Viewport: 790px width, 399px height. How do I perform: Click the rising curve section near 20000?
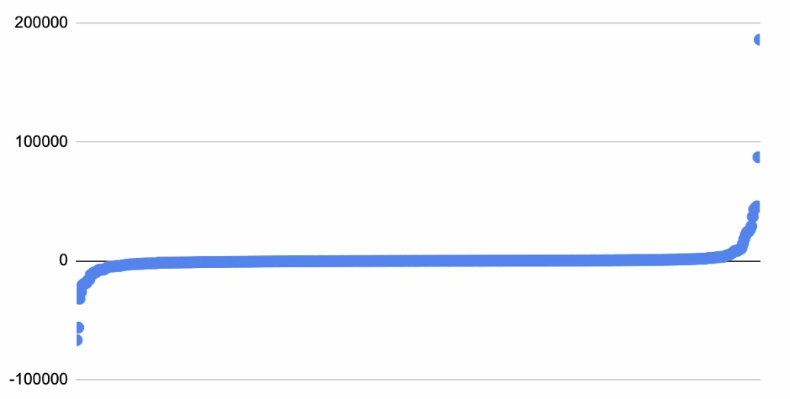[745, 237]
